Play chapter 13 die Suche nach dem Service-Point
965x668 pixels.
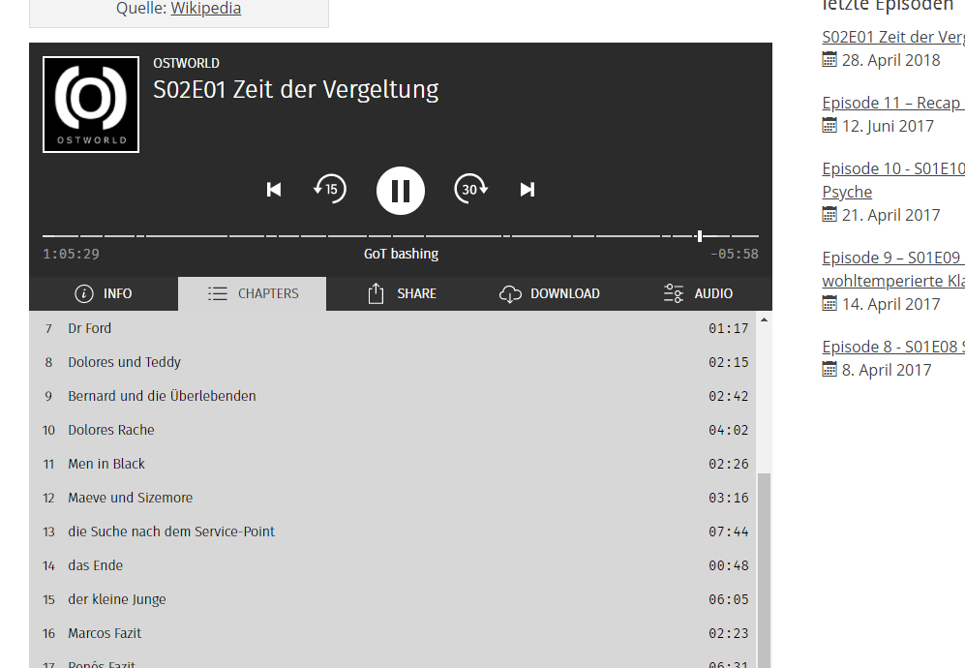click(x=393, y=531)
